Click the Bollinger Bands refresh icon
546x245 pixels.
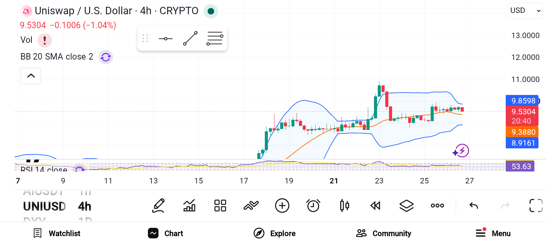click(106, 57)
